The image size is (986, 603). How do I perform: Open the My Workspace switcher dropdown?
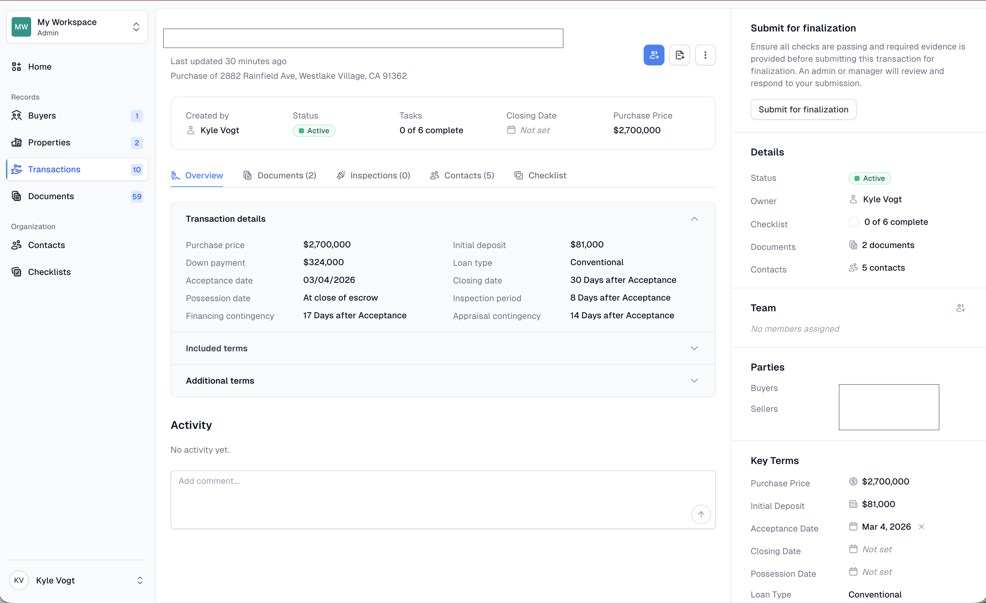click(136, 27)
